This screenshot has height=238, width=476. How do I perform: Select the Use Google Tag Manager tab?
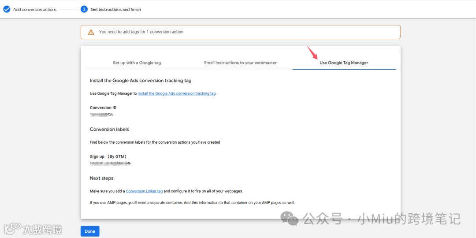(344, 63)
